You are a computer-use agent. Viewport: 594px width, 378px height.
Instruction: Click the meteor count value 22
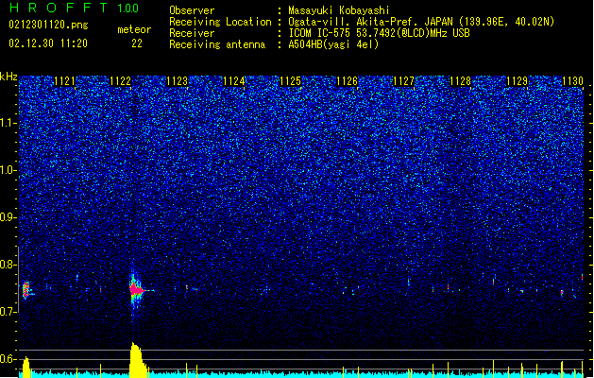tap(137, 43)
